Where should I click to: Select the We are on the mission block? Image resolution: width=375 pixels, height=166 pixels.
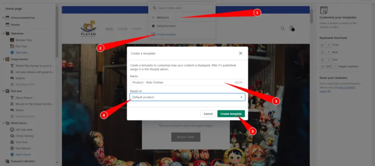(35, 104)
